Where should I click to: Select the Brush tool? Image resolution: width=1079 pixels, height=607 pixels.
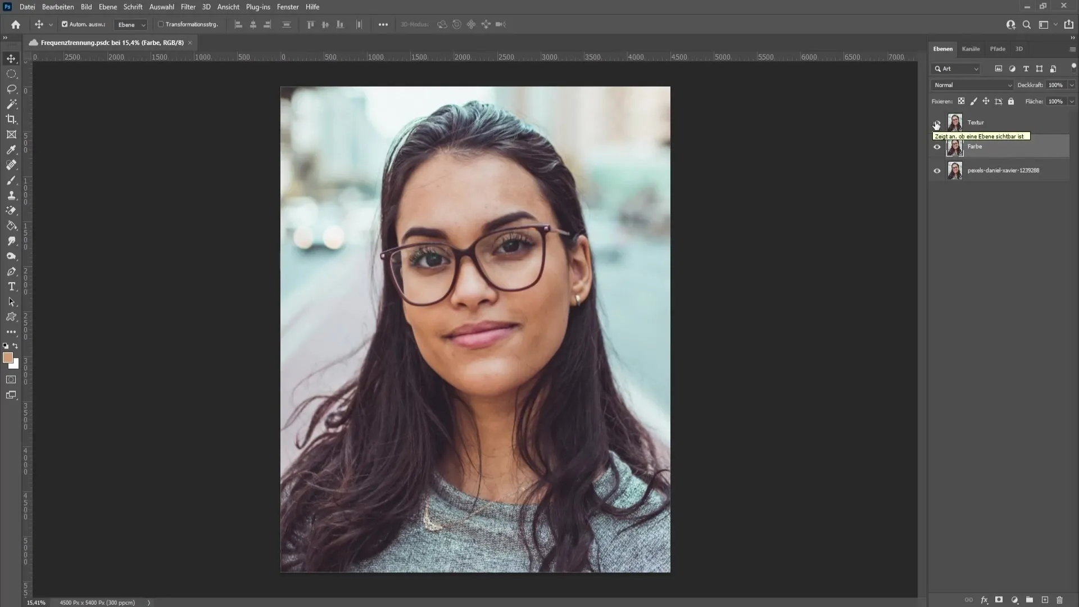click(x=11, y=181)
